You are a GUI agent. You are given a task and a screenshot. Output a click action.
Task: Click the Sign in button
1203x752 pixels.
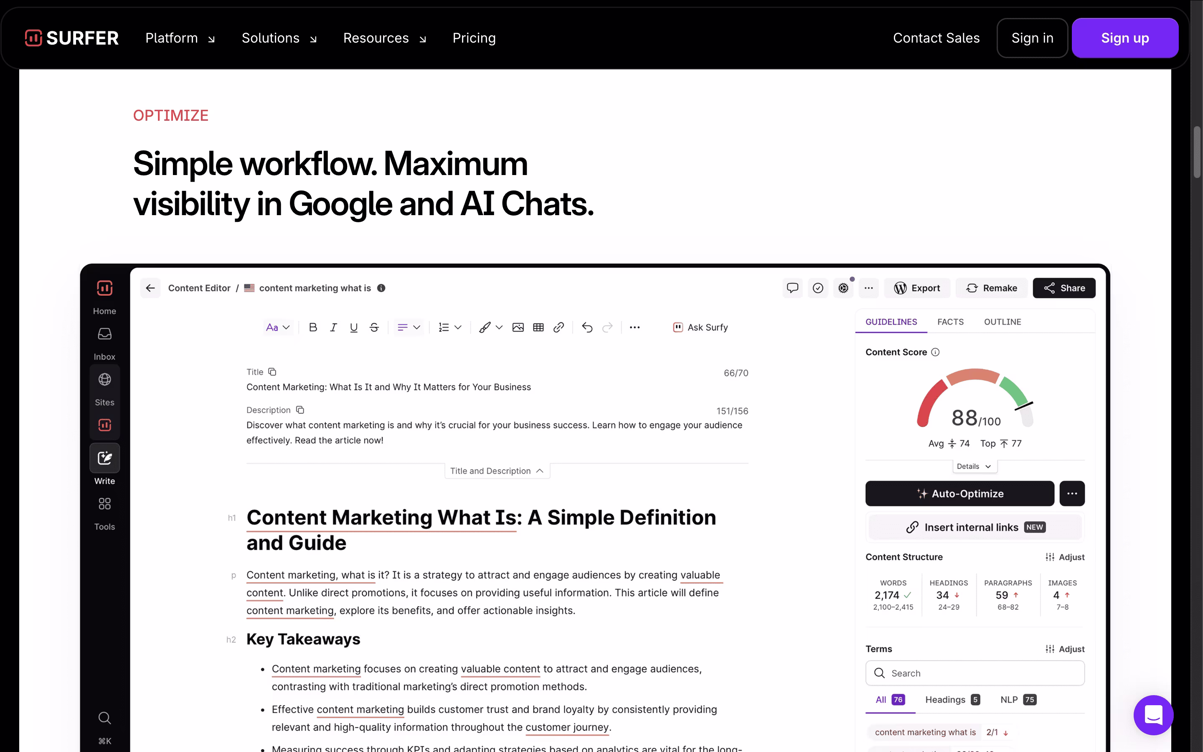click(x=1032, y=38)
